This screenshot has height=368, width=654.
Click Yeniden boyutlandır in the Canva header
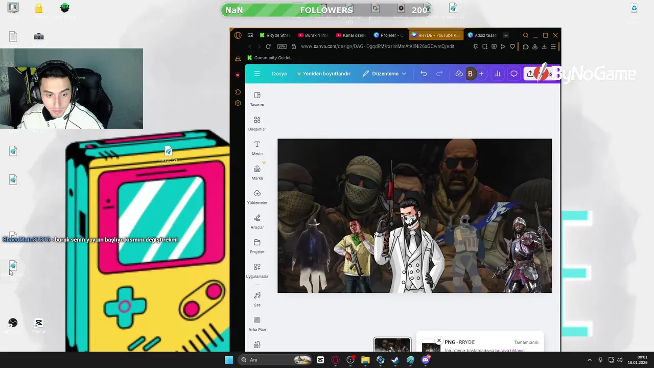coord(323,74)
